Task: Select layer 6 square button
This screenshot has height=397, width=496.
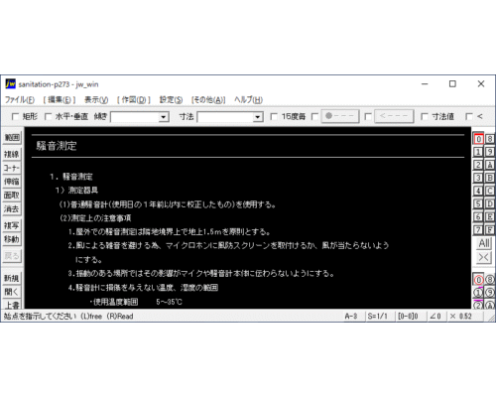Action: pos(478,216)
